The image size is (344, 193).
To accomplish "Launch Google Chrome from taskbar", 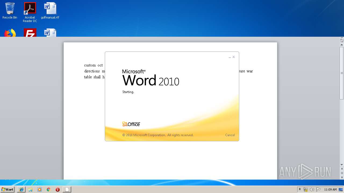I will click(x=48, y=190).
